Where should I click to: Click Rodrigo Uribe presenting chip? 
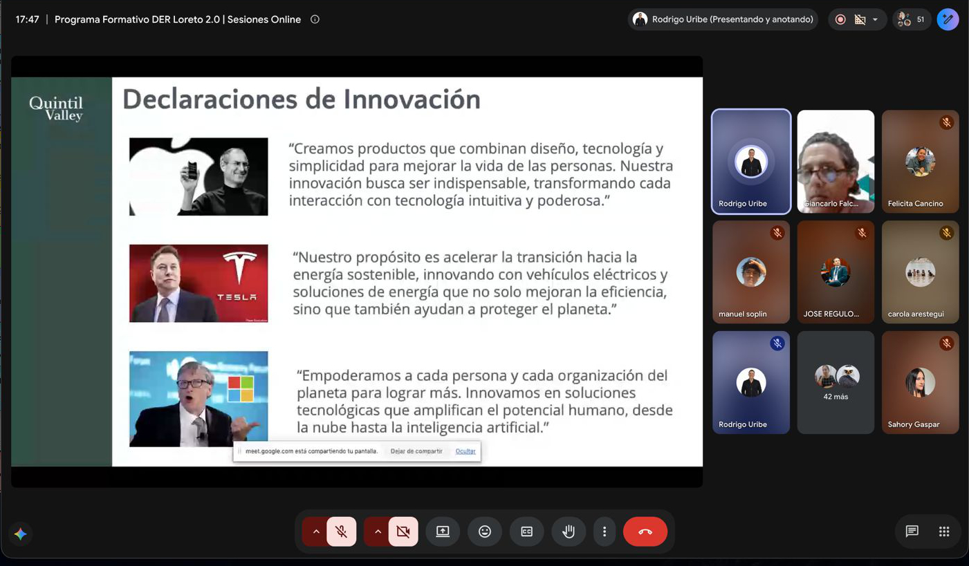tap(723, 19)
